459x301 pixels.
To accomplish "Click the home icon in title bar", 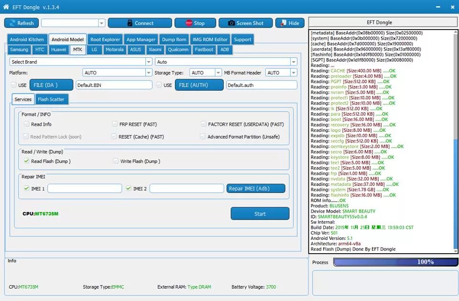I will 6,7.
